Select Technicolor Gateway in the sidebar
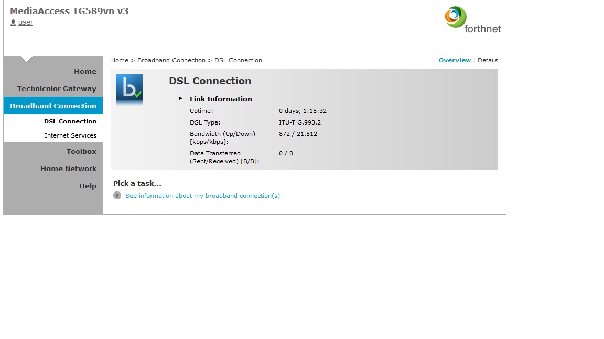604x339 pixels. coord(57,89)
